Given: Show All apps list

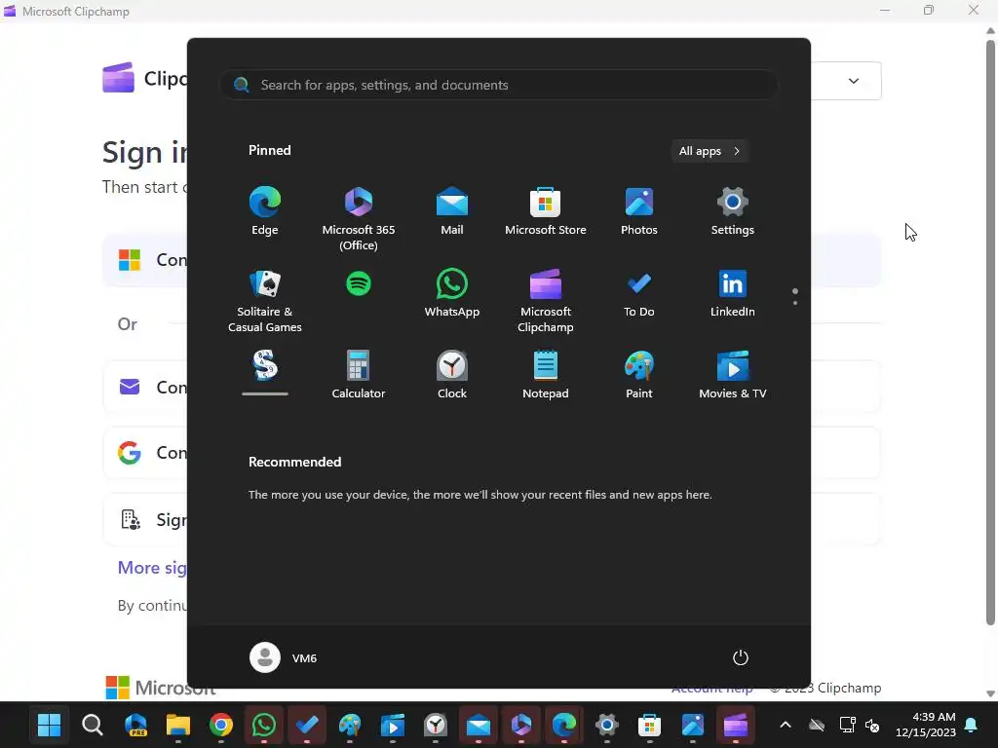Looking at the screenshot, I should (710, 151).
